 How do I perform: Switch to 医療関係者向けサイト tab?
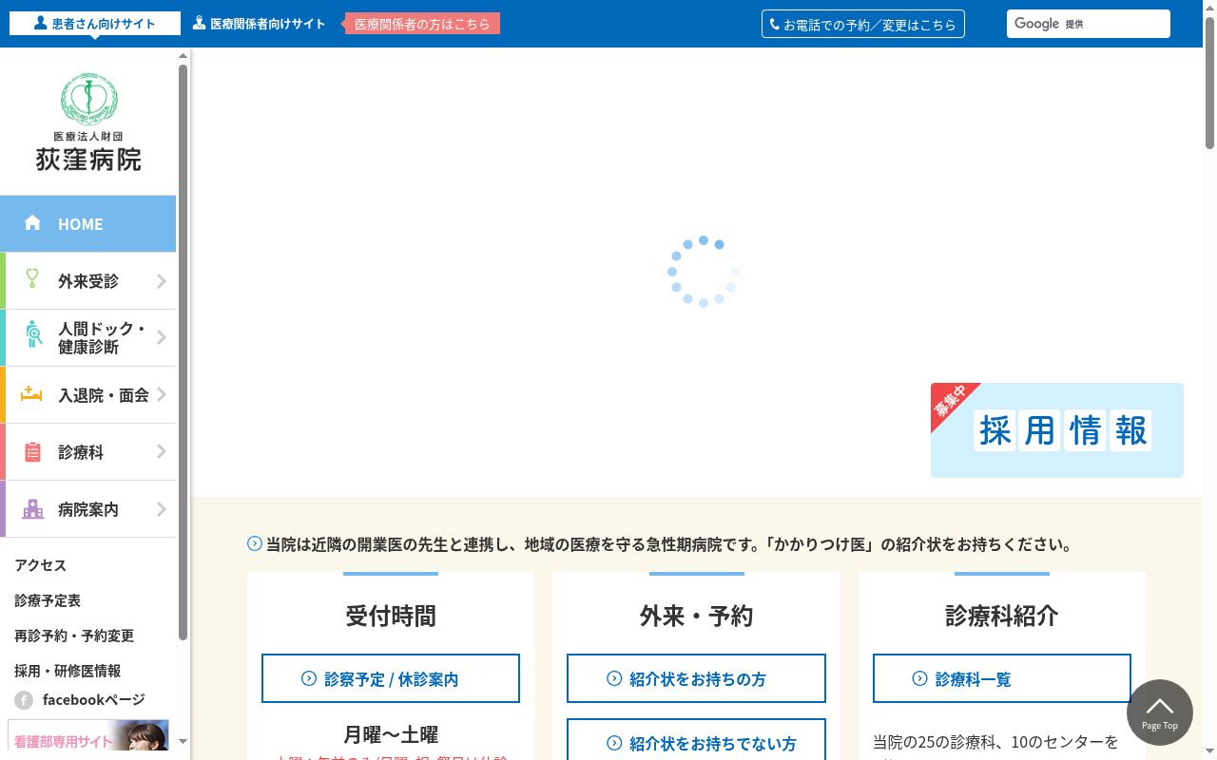pyautogui.click(x=259, y=24)
